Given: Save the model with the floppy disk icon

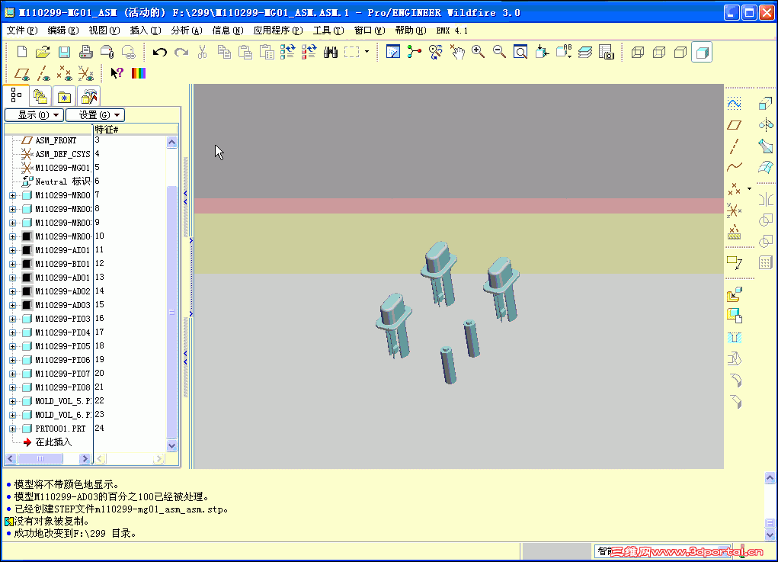Looking at the screenshot, I should point(65,52).
